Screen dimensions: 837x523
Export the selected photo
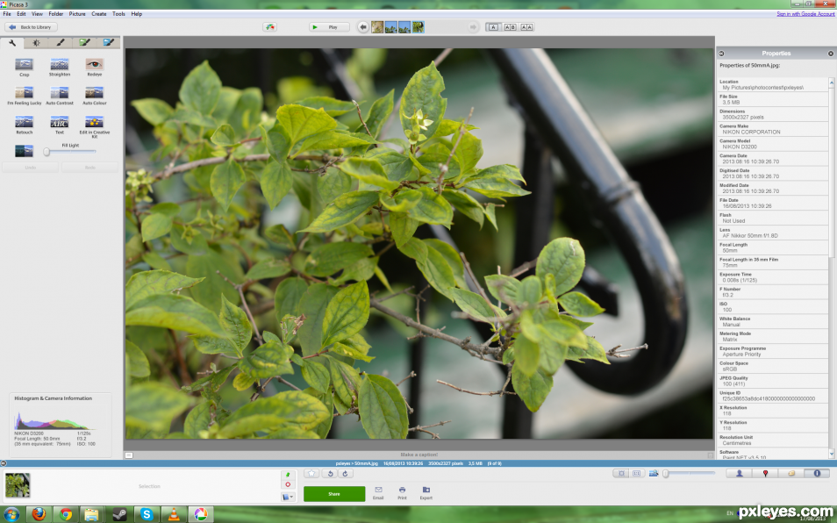coord(426,492)
